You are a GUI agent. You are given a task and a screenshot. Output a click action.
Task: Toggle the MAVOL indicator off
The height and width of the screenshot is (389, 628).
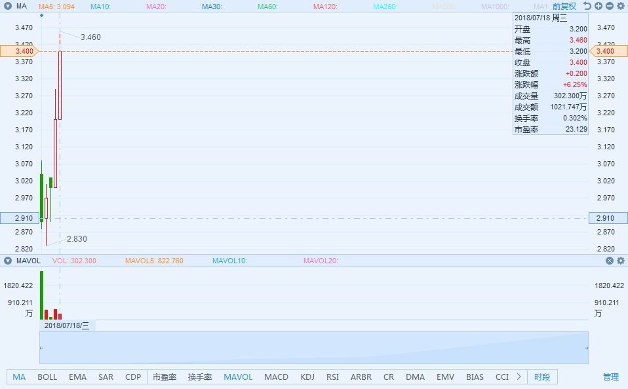coord(238,377)
